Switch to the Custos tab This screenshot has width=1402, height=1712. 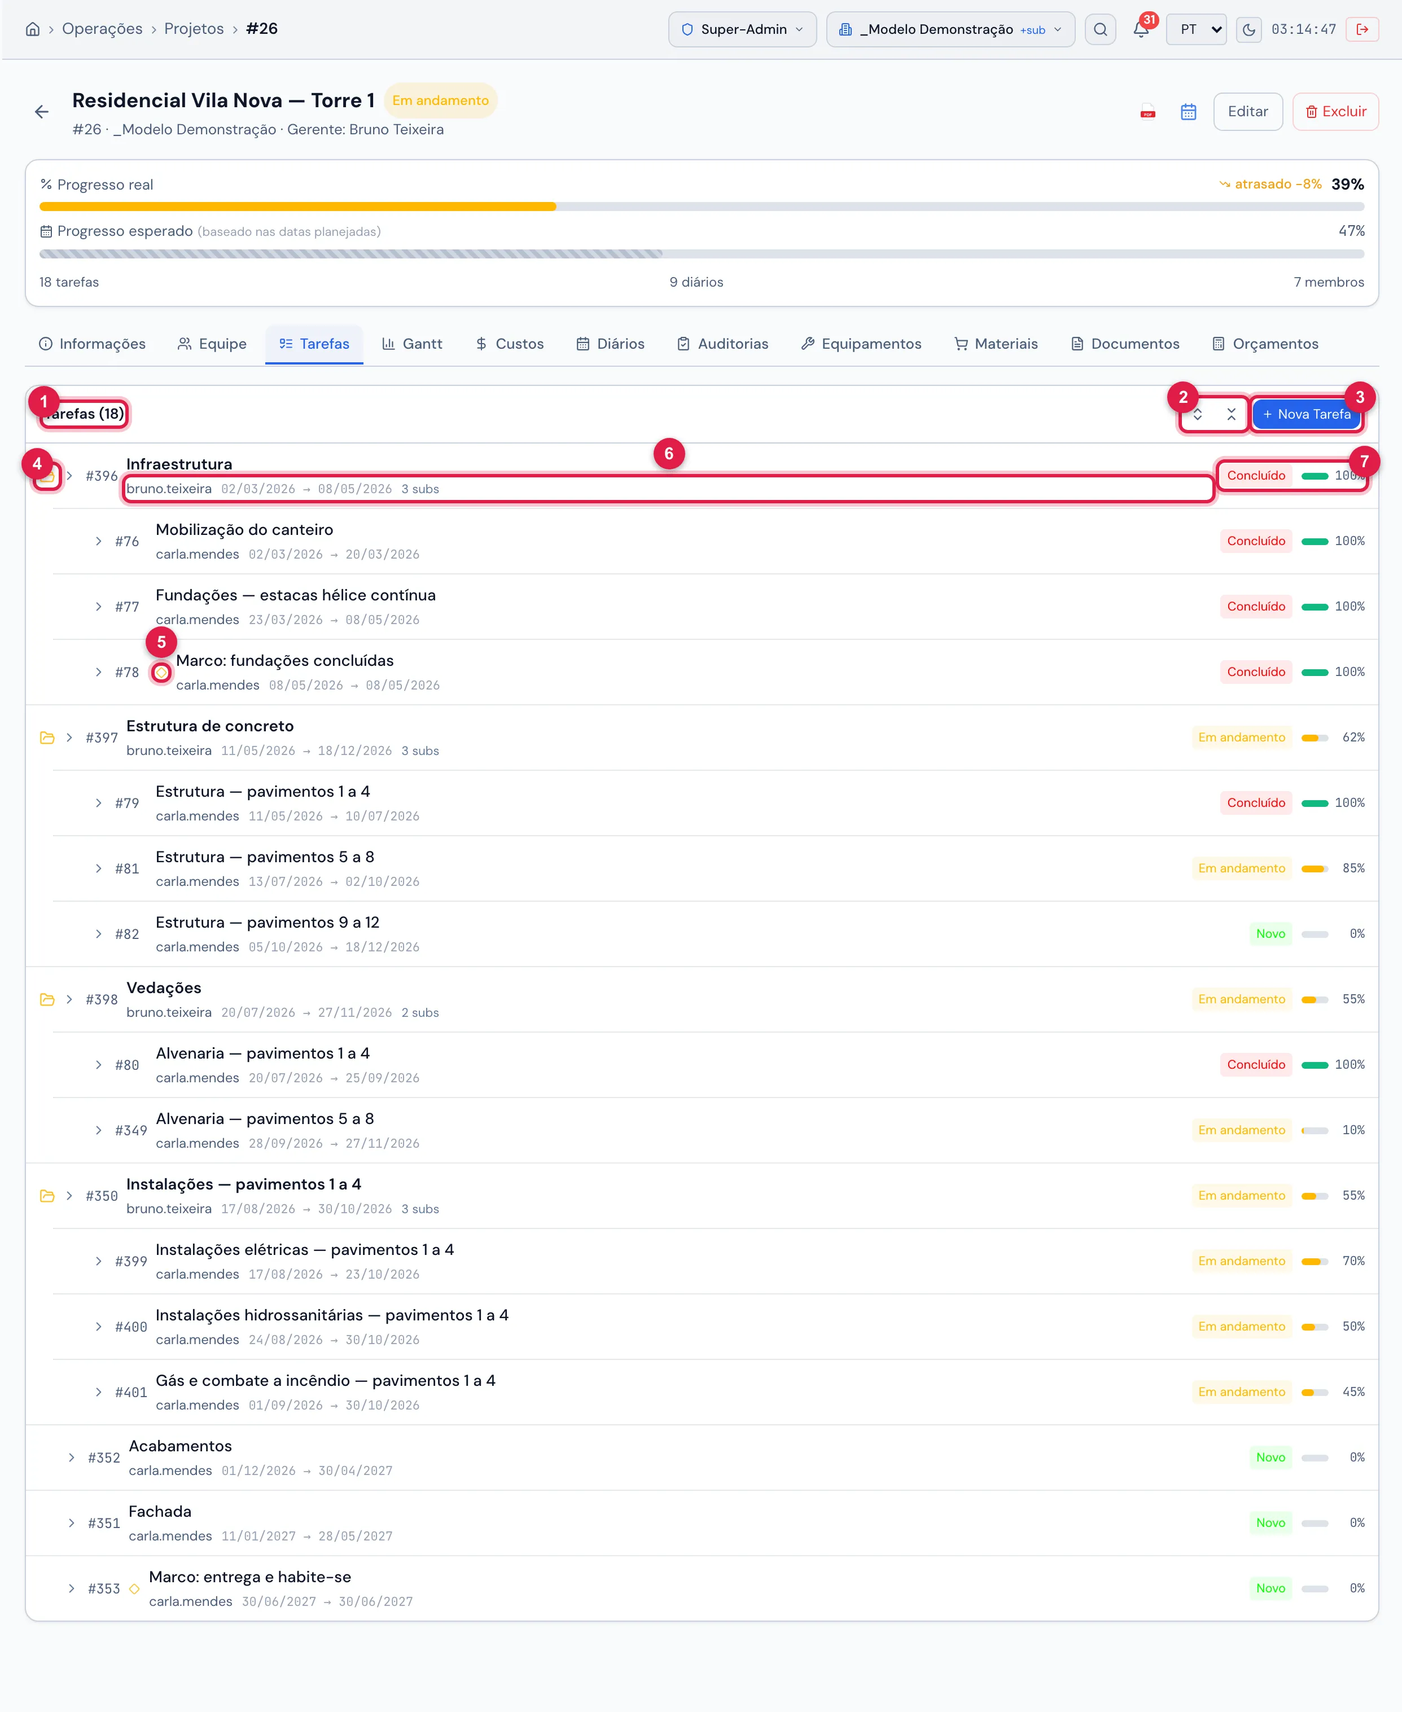click(x=509, y=344)
